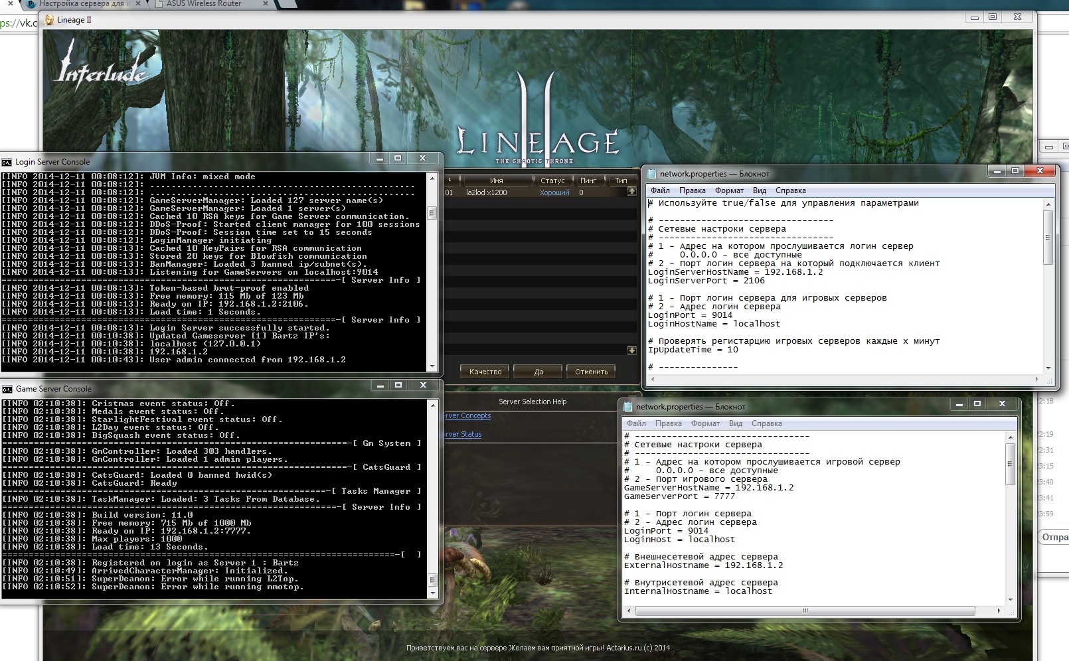The height and width of the screenshot is (661, 1069).
Task: Click the Login Server Console cmd icon
Action: point(7,162)
